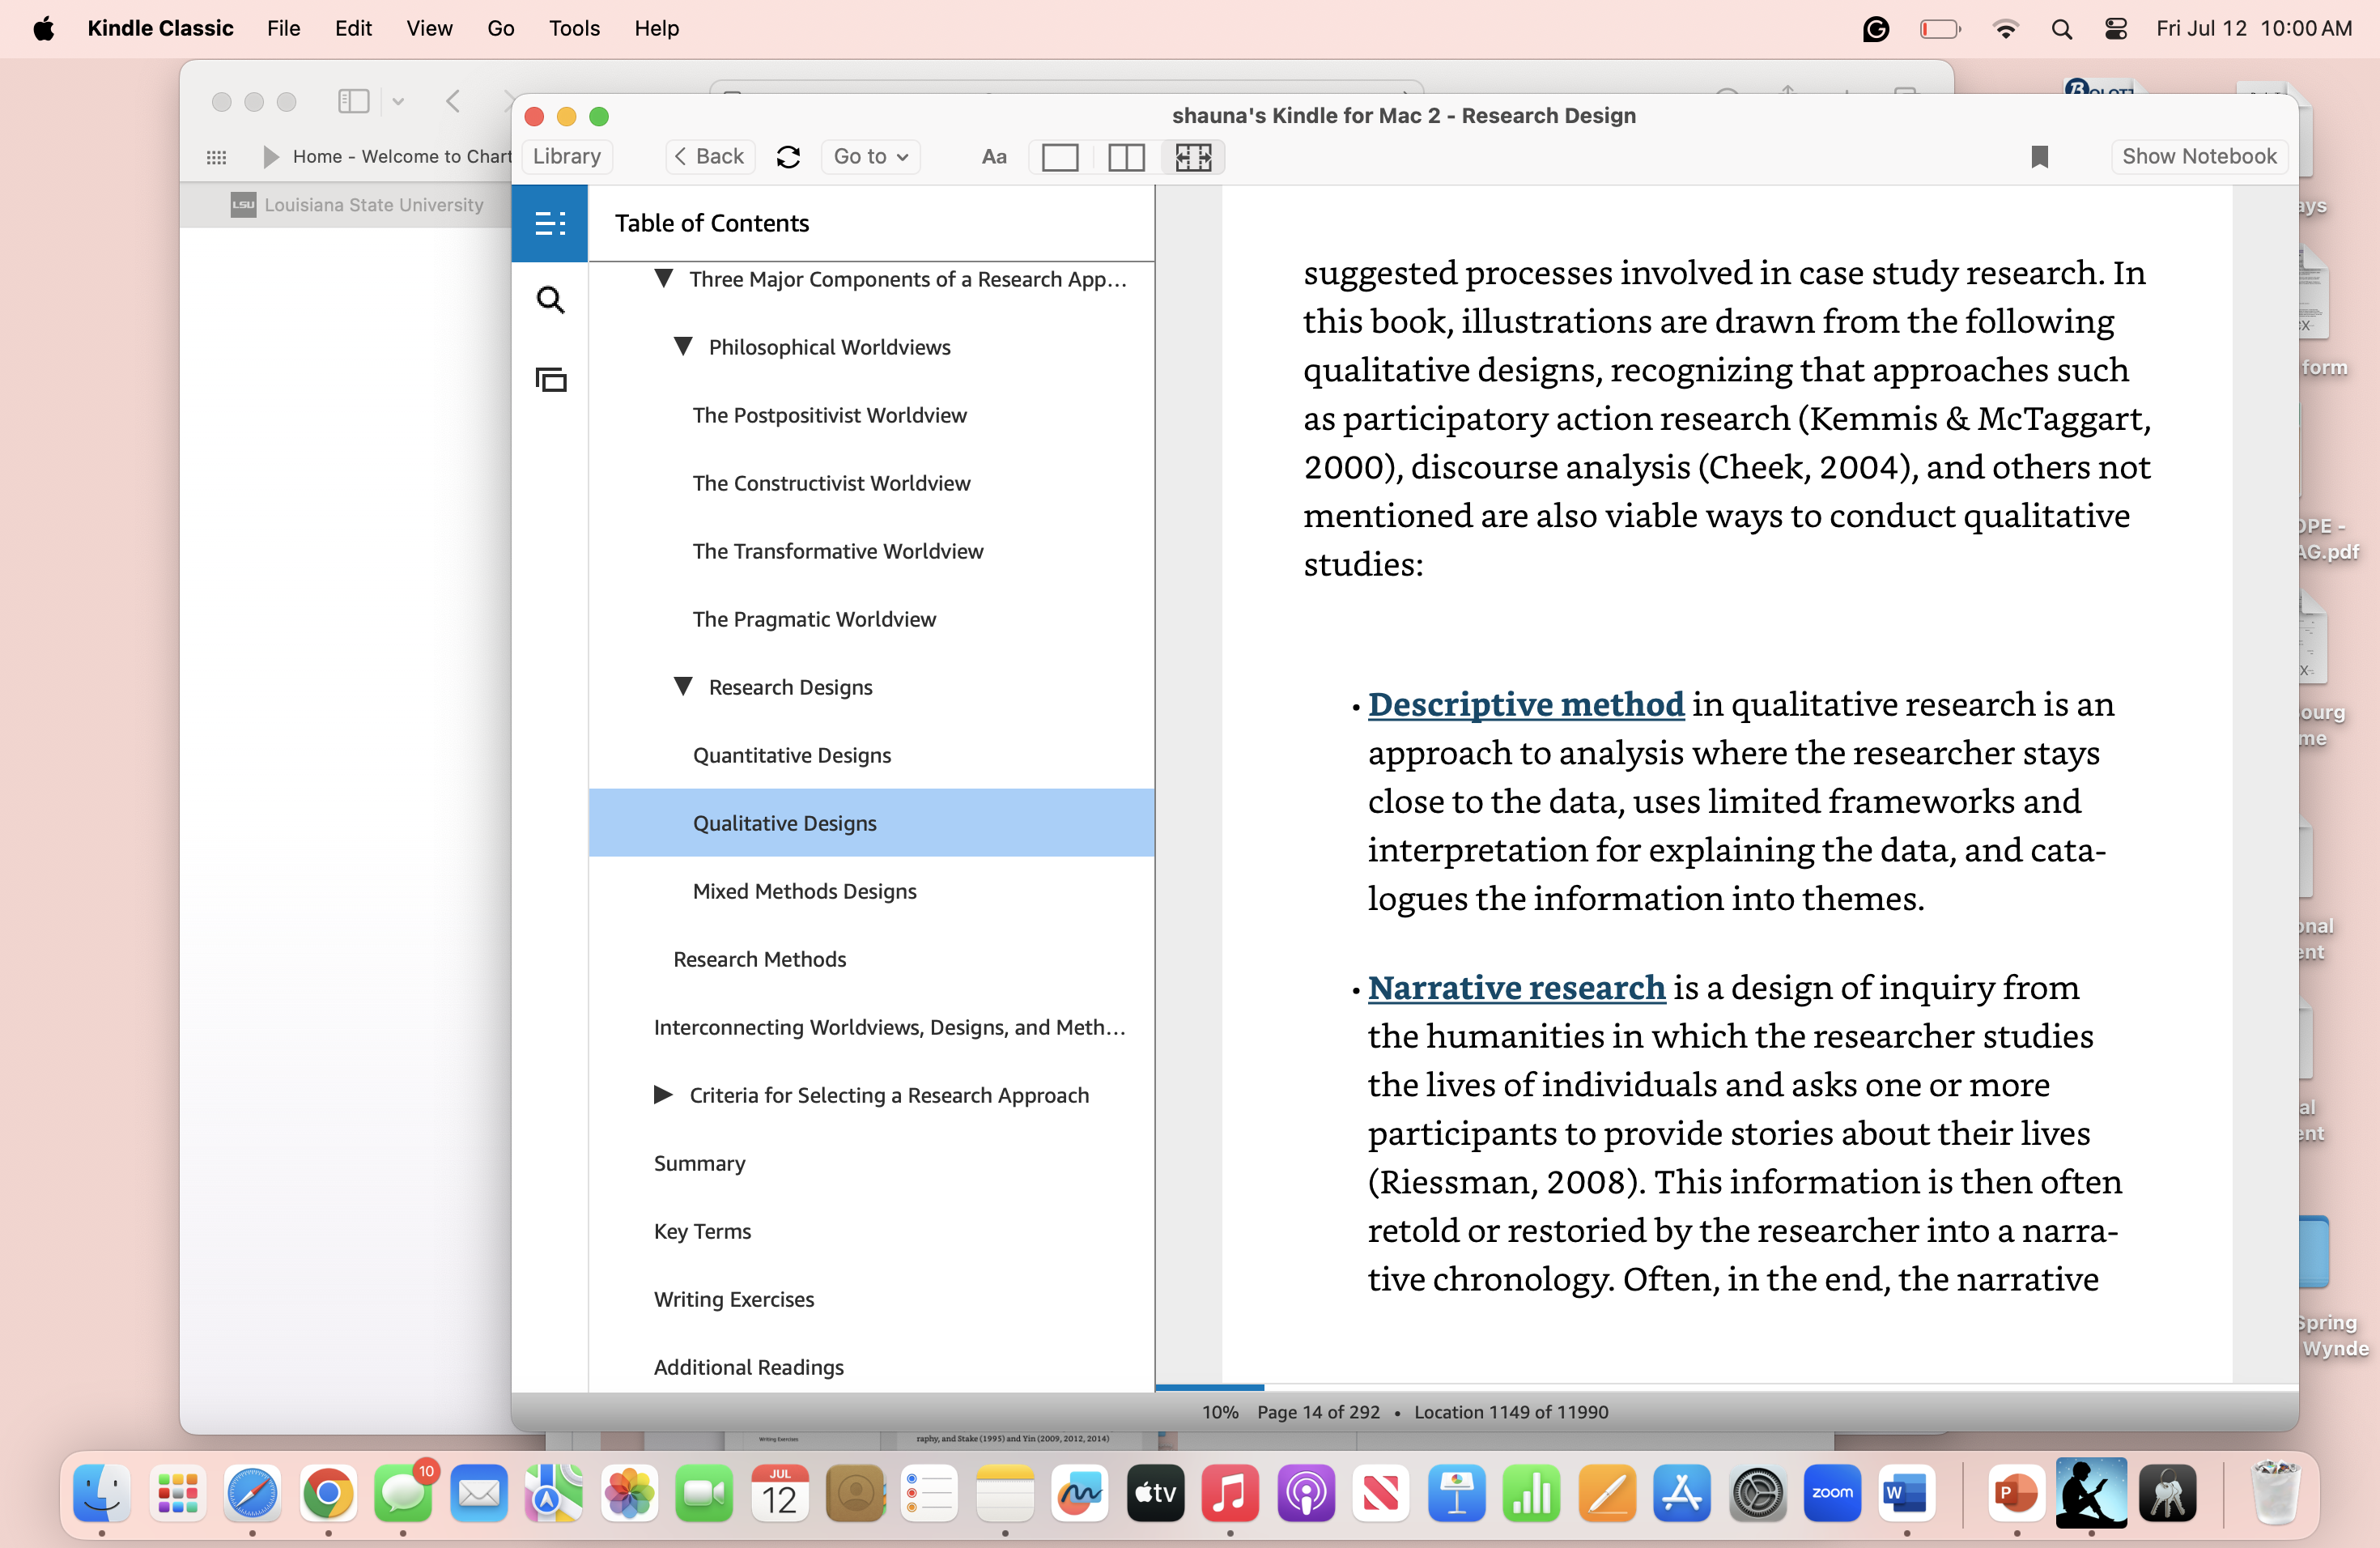
Task: Open Safari favorites grid icon
Action: point(216,157)
